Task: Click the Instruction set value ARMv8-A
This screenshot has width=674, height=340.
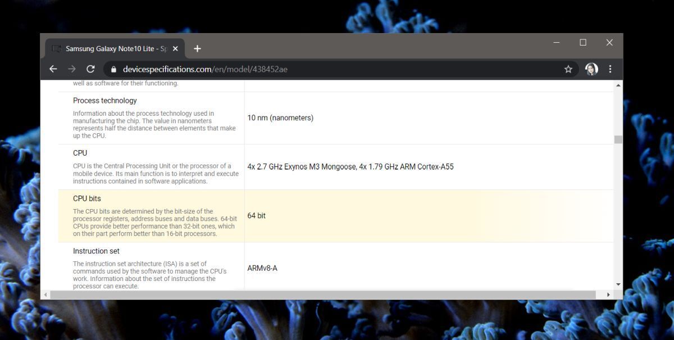Action: pos(262,268)
